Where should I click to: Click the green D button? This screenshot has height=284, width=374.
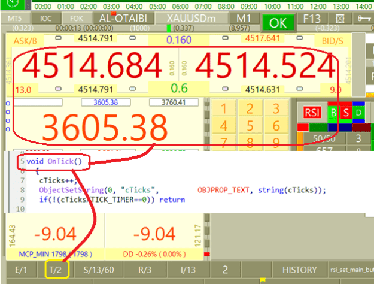click(x=358, y=112)
